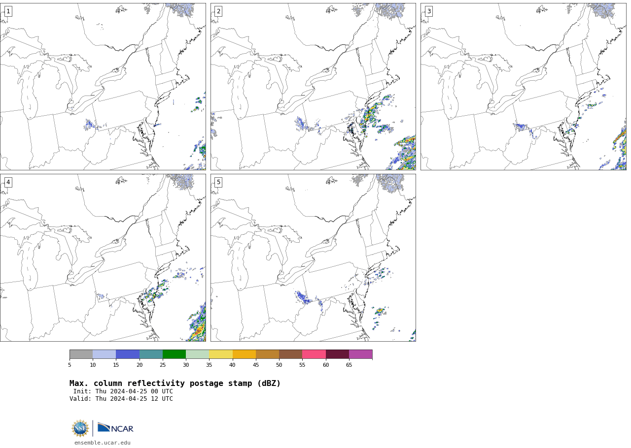Click the dark green 25-30 dBZ swatch
Image resolution: width=631 pixels, height=448 pixels.
click(174, 354)
